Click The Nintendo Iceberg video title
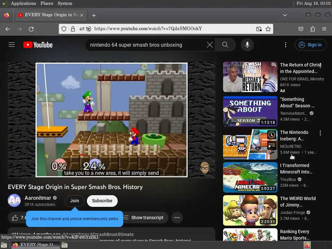This screenshot has width=332, height=249. tap(294, 136)
